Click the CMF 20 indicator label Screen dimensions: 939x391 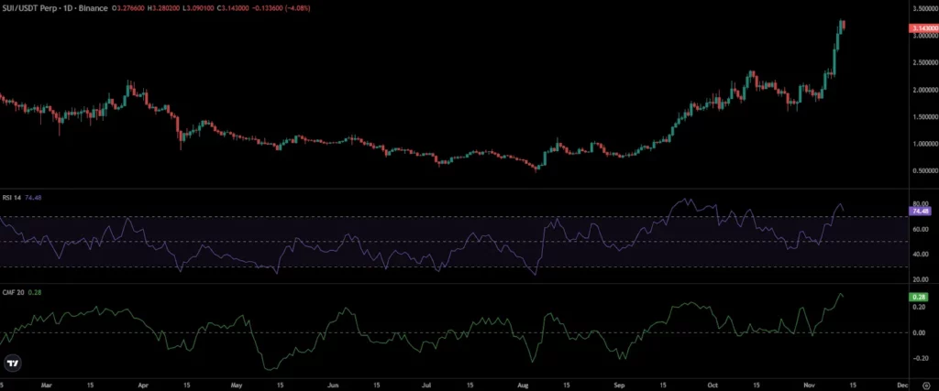tap(13, 292)
